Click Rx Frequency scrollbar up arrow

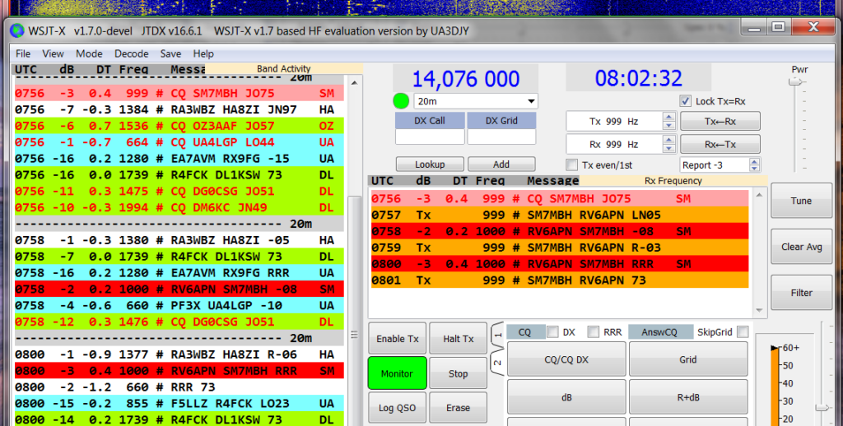pos(759,195)
